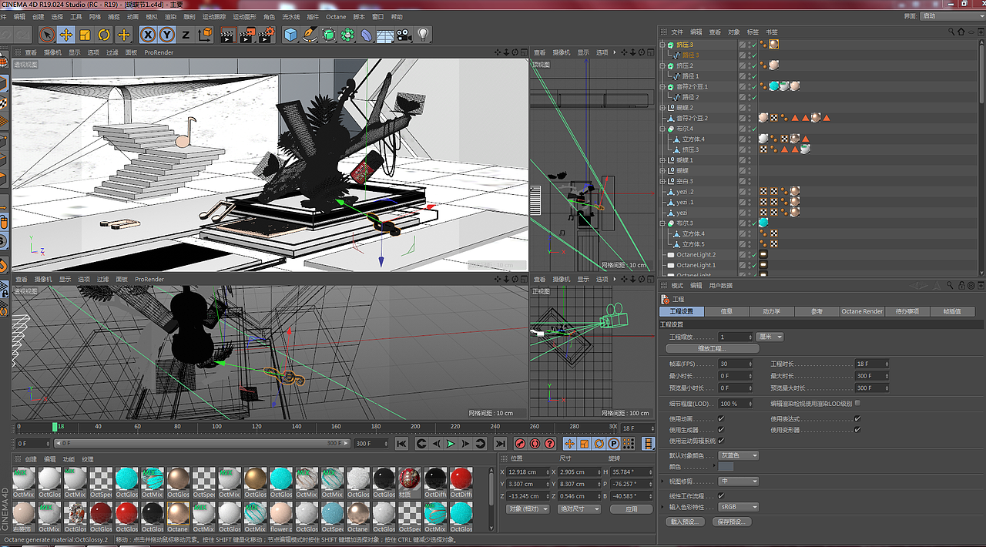
Task: Select the live selection arrow tool
Action: (47, 35)
